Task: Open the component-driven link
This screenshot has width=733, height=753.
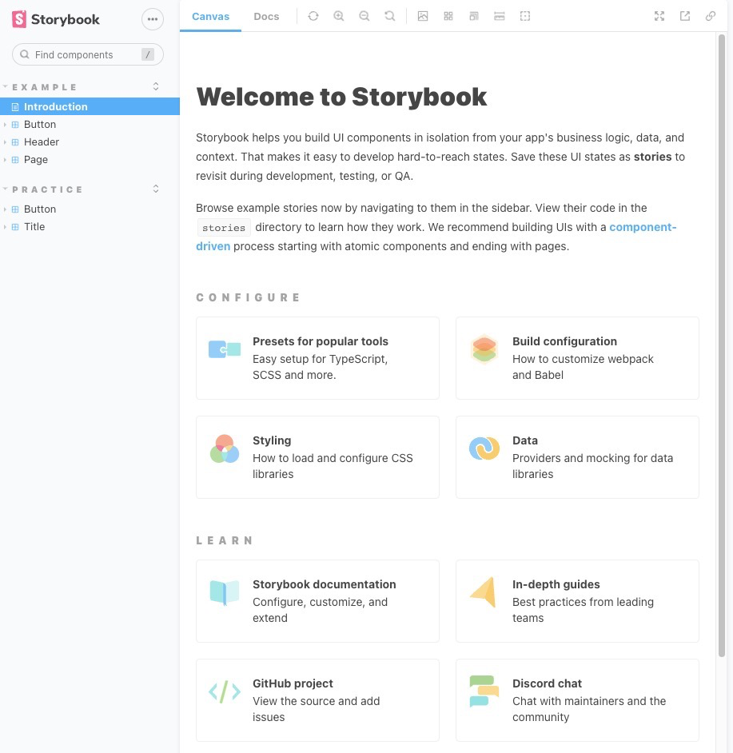Action: tap(643, 227)
